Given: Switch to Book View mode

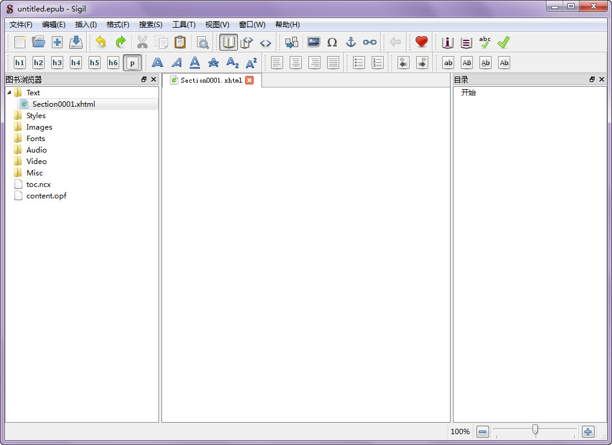Looking at the screenshot, I should click(228, 42).
